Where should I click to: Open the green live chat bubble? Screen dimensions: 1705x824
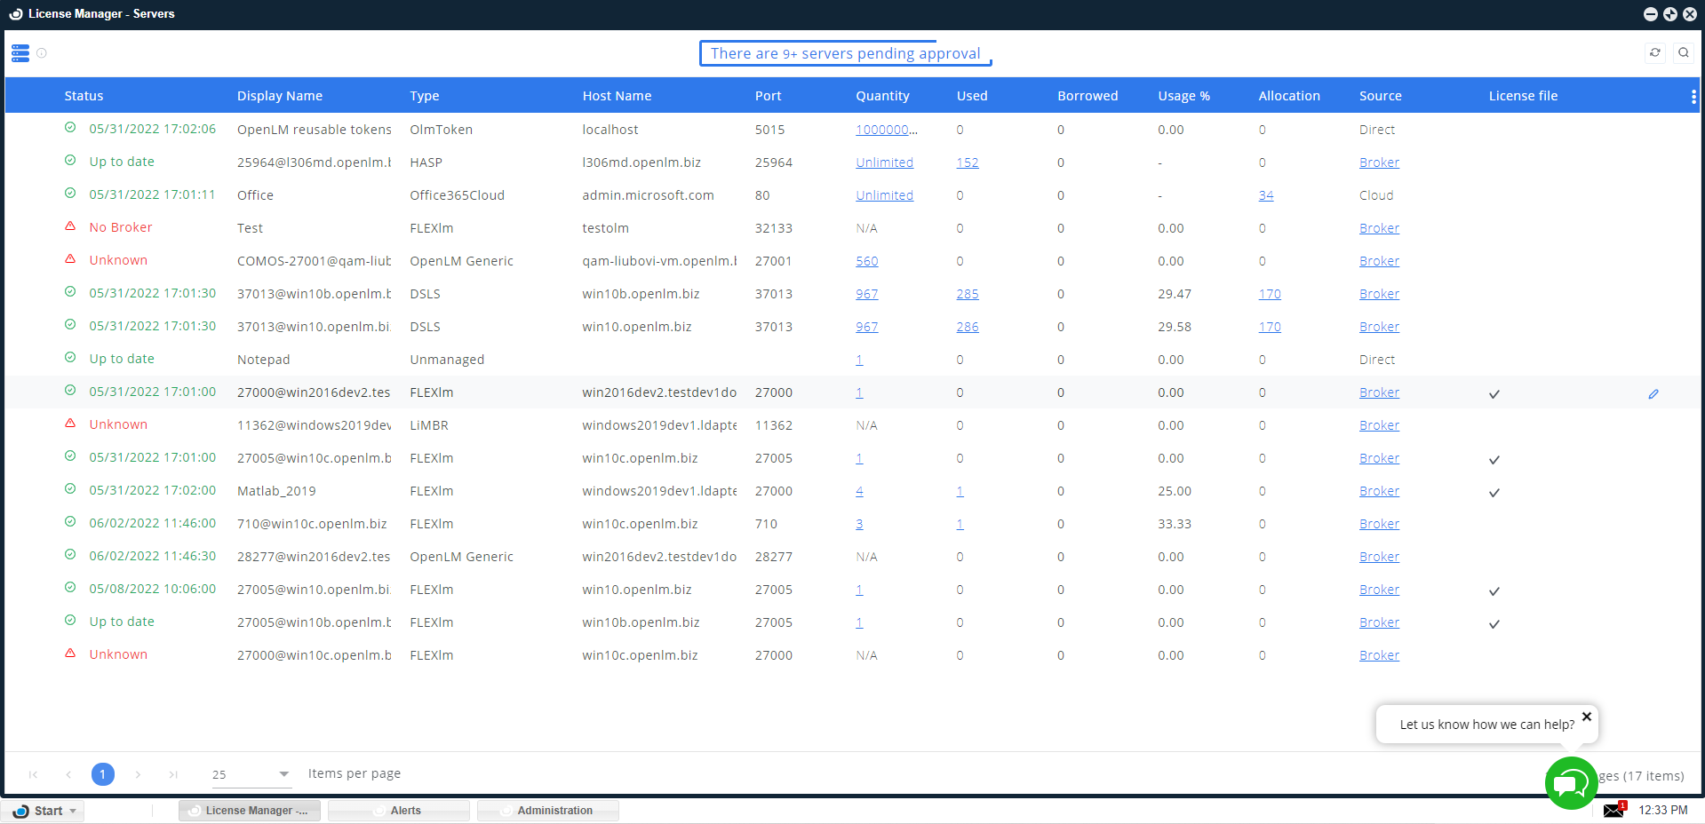tap(1571, 783)
